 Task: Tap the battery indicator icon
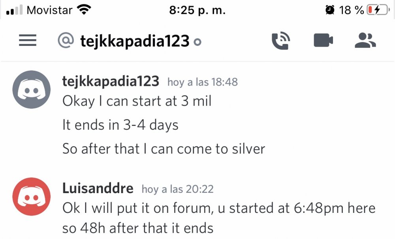(x=377, y=10)
